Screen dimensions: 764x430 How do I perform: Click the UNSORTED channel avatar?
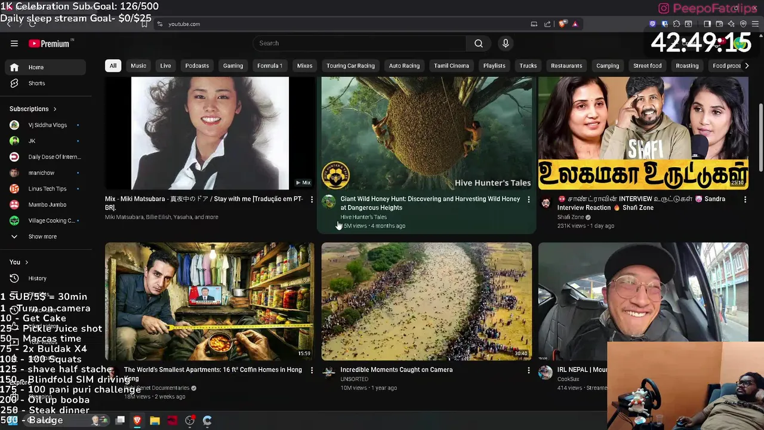329,373
